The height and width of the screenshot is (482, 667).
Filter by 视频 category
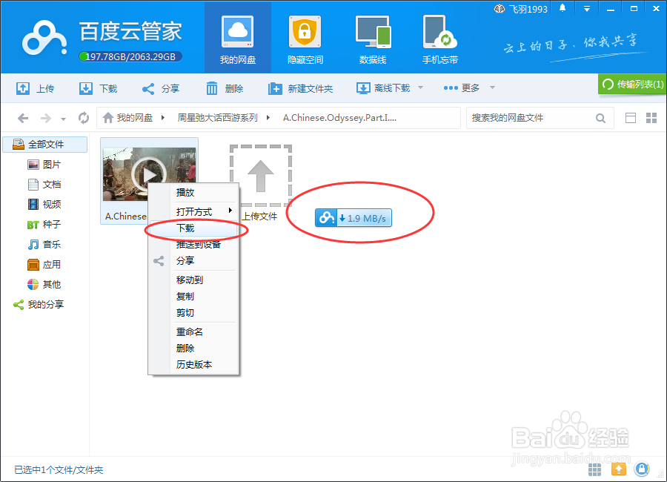point(44,205)
